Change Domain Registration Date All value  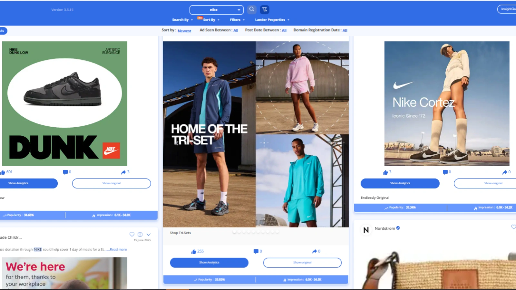coord(345,30)
